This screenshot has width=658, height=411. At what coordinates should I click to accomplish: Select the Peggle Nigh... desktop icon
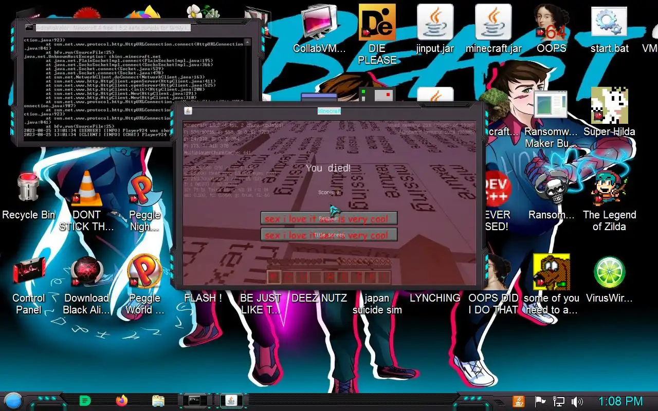click(x=144, y=201)
